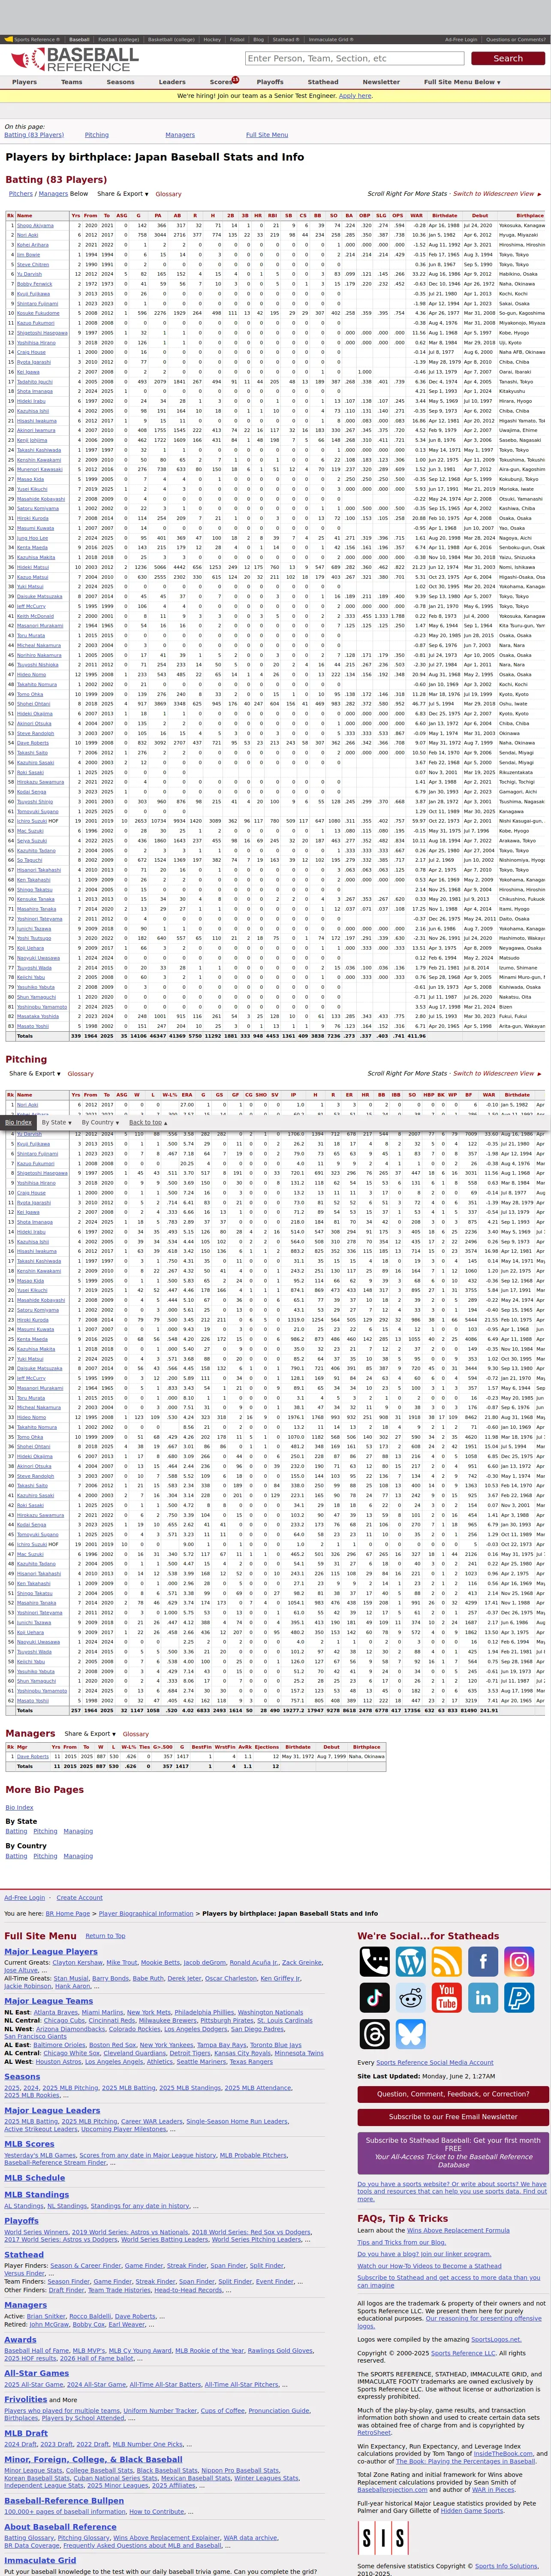Click the red Search button
551x2576 pixels.
click(x=508, y=58)
